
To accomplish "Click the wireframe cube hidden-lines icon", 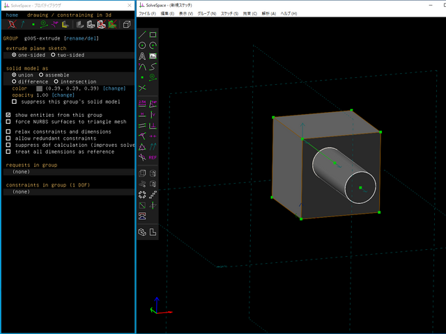I will (126, 24).
